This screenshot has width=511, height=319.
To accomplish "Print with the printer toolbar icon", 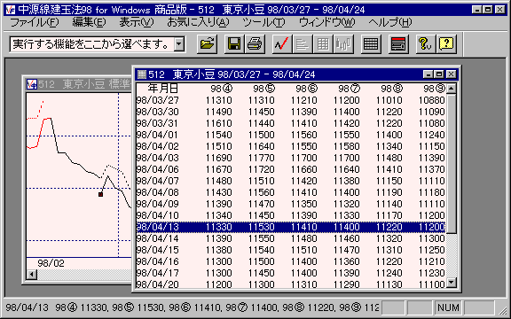I will point(254,44).
